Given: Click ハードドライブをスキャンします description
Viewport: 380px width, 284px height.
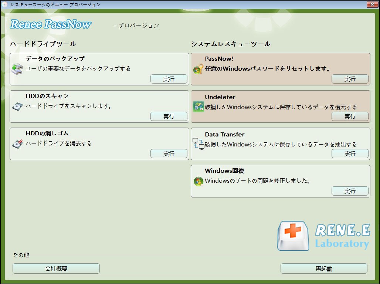Looking at the screenshot, I should tap(69, 106).
